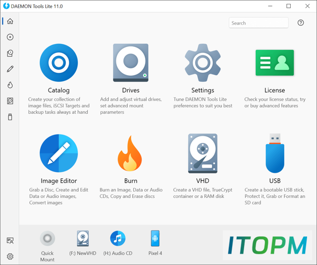The height and width of the screenshot is (265, 317).
Task: Click the Quick Mount label
Action: (x=48, y=256)
